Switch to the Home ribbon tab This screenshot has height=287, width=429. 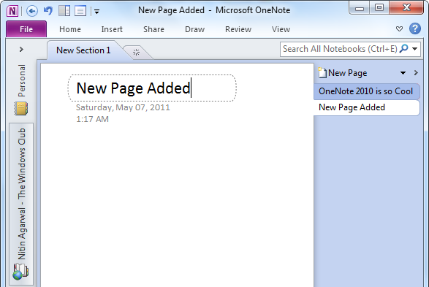[x=70, y=29]
